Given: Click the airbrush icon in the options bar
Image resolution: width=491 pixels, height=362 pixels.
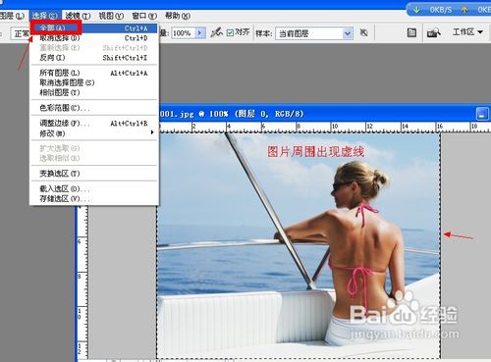Looking at the screenshot, I should pyautogui.click(x=216, y=32).
